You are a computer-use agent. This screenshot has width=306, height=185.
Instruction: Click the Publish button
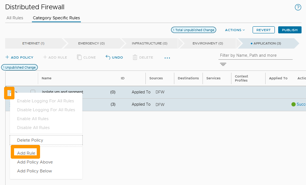coord(289,30)
